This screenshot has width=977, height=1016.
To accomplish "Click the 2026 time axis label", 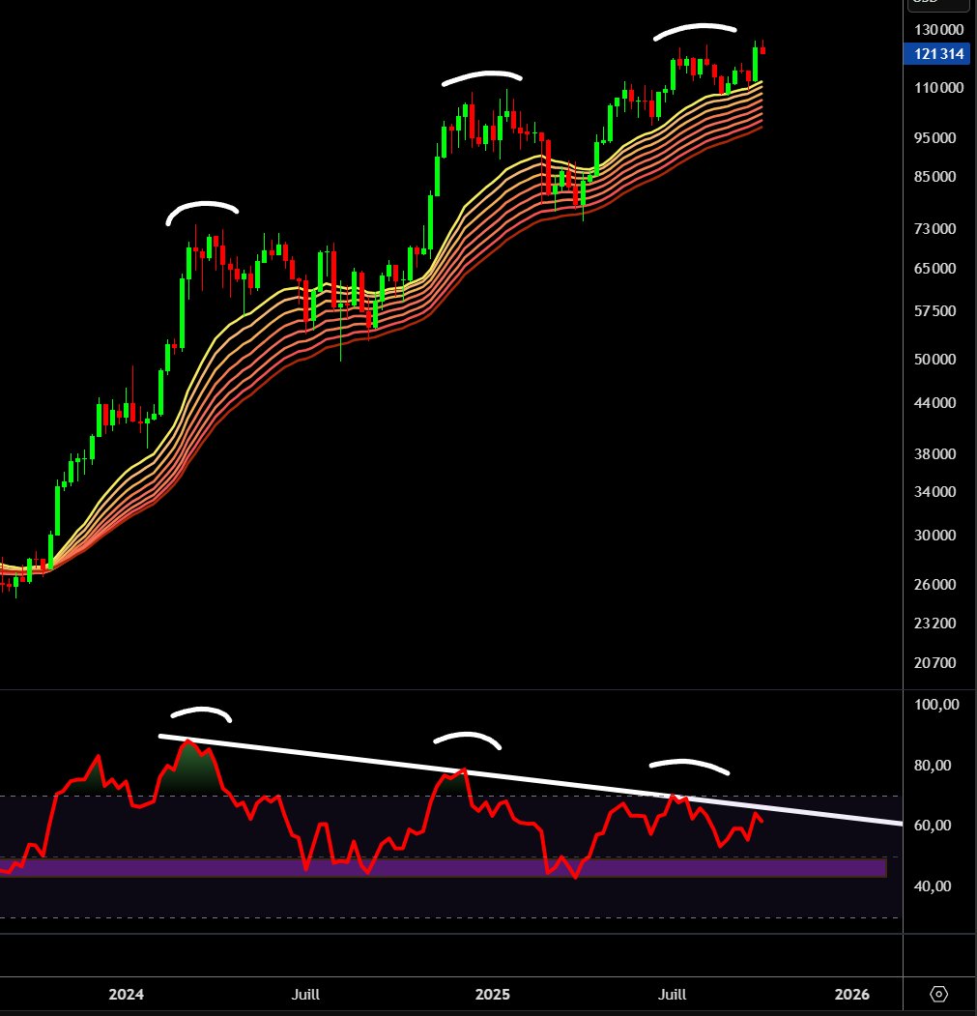I will pyautogui.click(x=852, y=994).
